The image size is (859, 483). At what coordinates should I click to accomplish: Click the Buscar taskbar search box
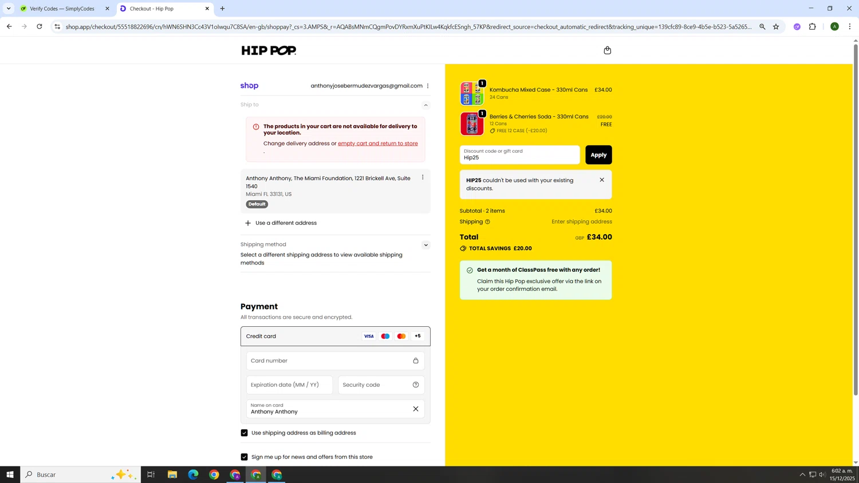point(81,474)
